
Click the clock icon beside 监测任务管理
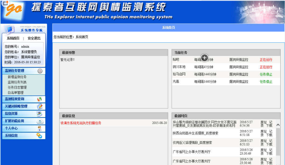(40, 71)
